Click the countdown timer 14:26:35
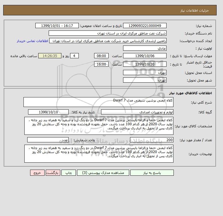223x216 pixels. (50, 56)
